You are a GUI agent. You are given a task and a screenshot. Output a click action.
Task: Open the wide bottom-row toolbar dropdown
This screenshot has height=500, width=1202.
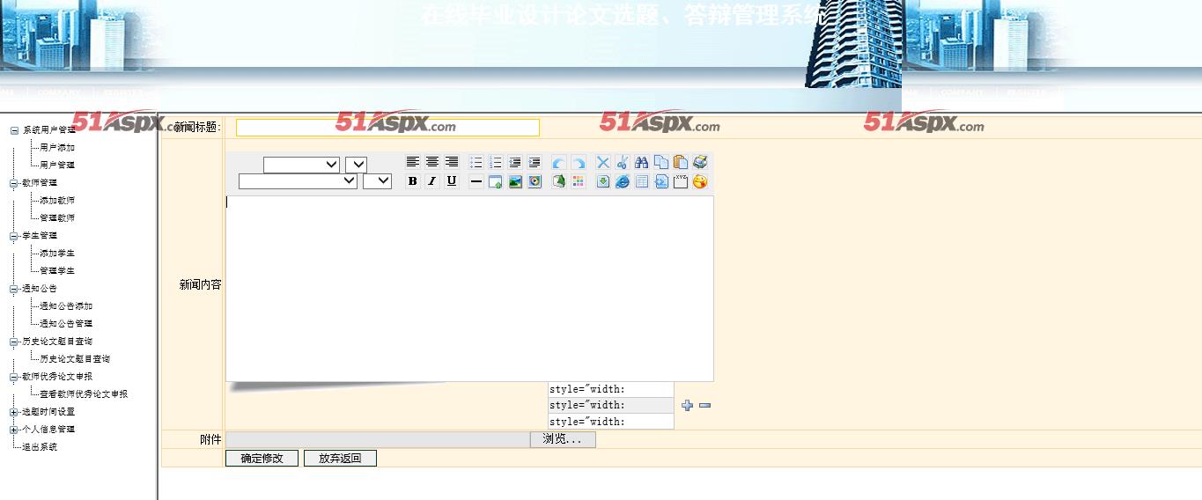point(298,180)
